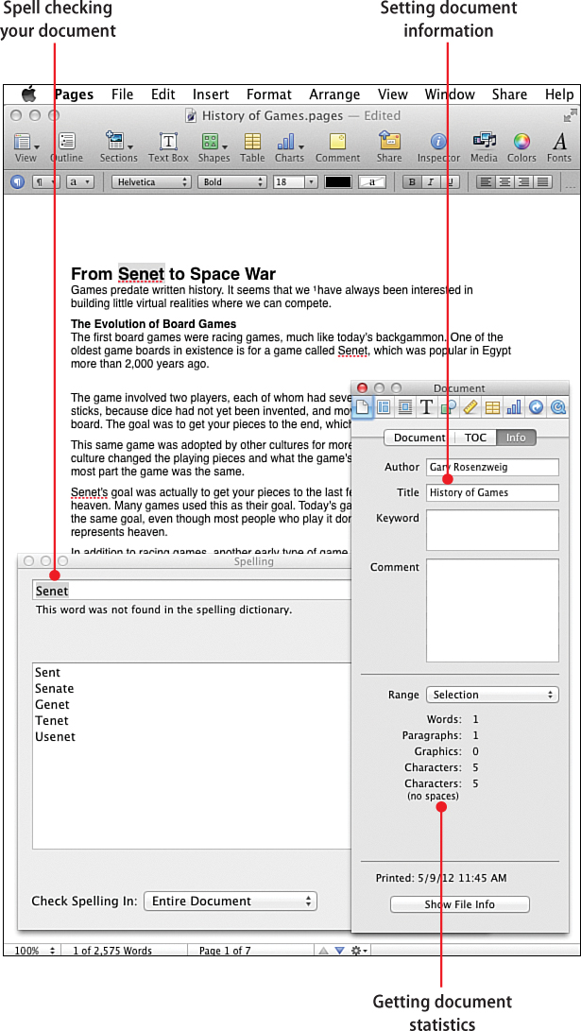581x1031 pixels.
Task: Switch to the Document tab in inspector
Action: pyautogui.click(x=419, y=438)
